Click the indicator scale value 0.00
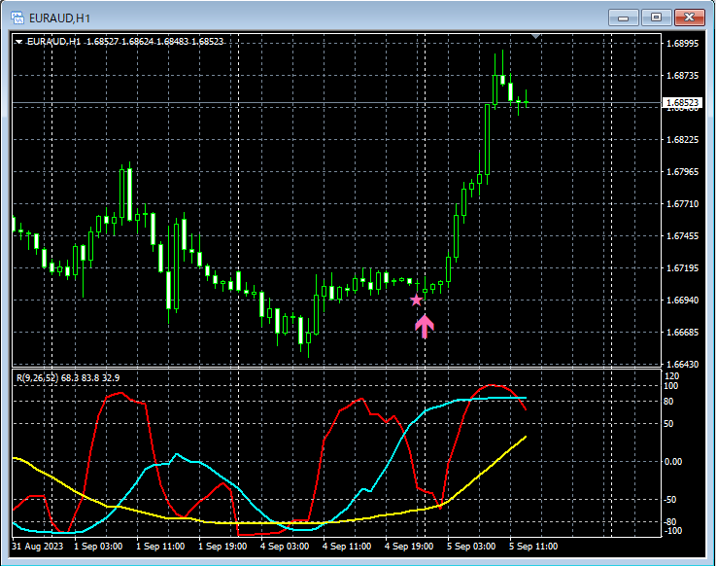717x566 pixels. click(x=673, y=462)
